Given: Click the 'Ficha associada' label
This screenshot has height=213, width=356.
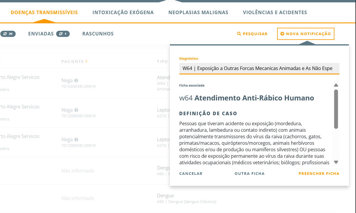Looking at the screenshot, I should [192, 85].
